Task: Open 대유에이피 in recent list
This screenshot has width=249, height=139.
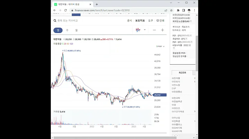Action: coord(177,128)
